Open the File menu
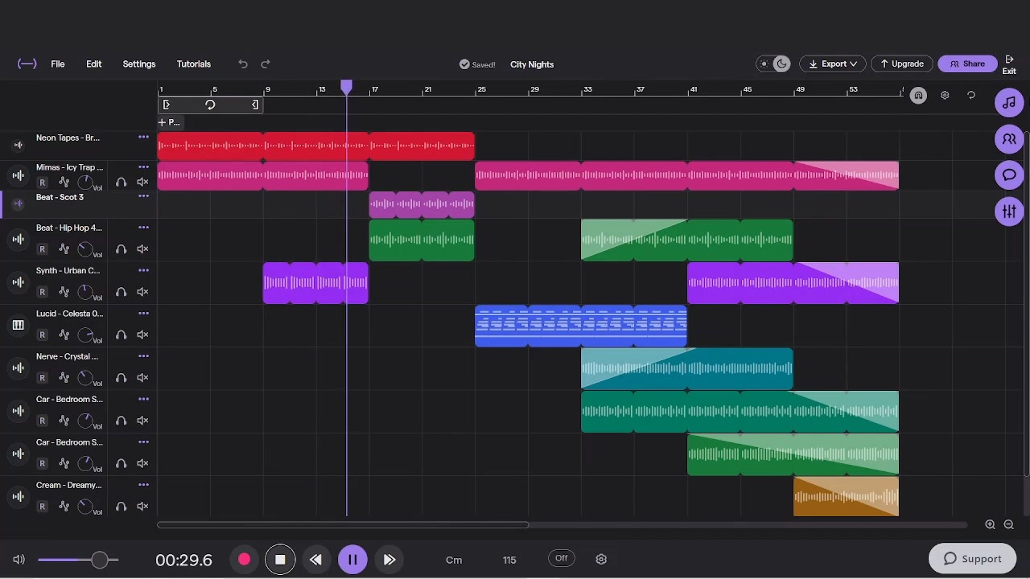This screenshot has width=1030, height=579. point(58,64)
